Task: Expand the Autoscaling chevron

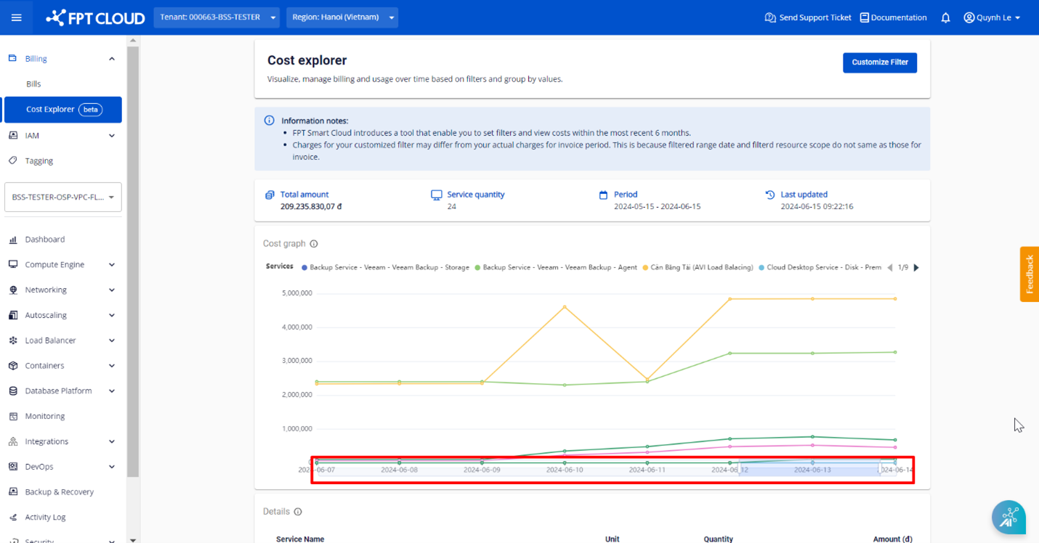Action: [112, 316]
